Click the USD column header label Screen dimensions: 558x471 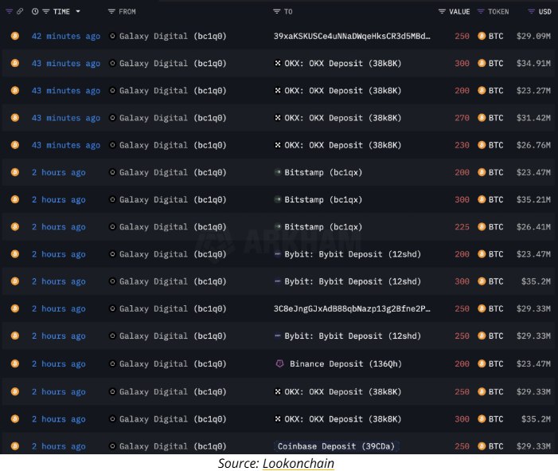click(544, 12)
